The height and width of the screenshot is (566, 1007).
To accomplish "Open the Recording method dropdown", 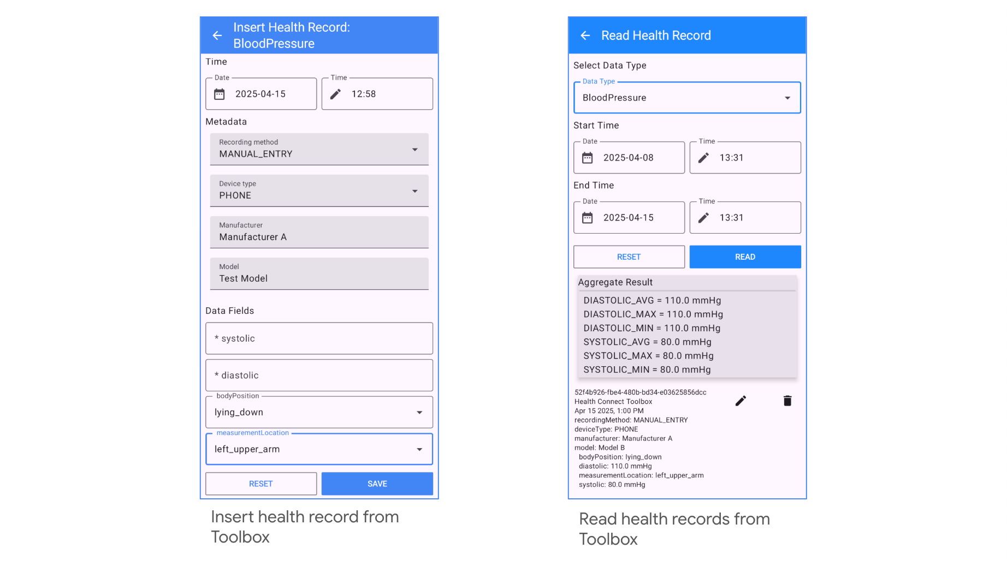I will pos(415,148).
